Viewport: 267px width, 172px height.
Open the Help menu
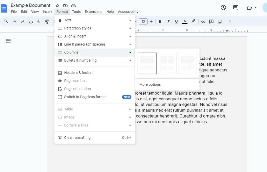point(110,11)
